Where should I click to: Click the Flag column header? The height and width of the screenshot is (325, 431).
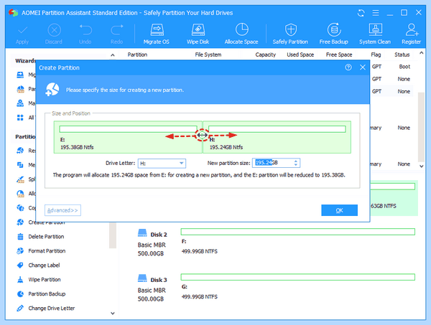376,55
